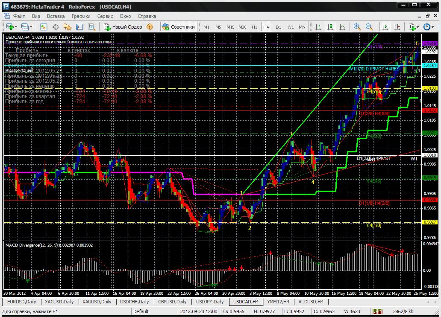Switch to the EURUSD,Daily chart tab
441x317 pixels.
click(22, 302)
